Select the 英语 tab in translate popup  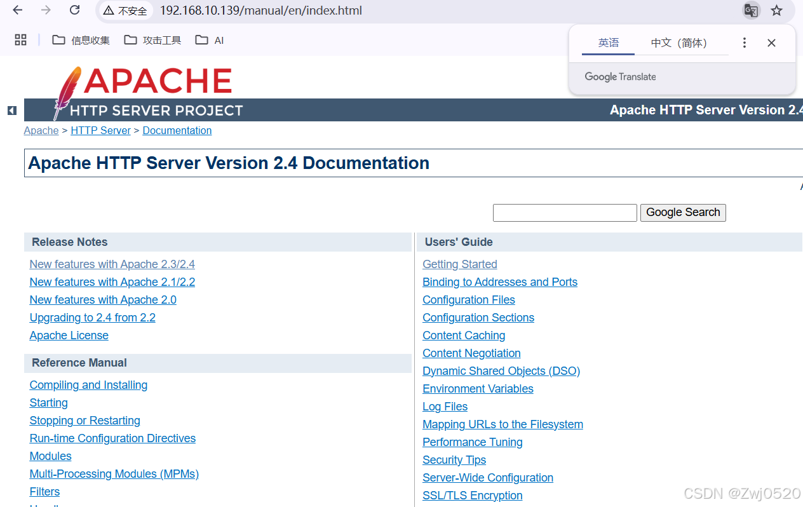(608, 43)
